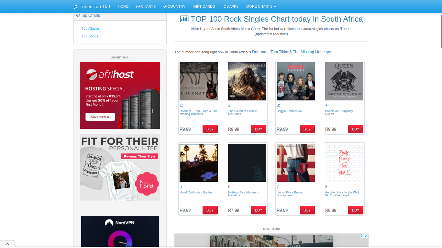Open Born in the U.S.A. album cover
The height and width of the screenshot is (248, 442).
[296, 163]
